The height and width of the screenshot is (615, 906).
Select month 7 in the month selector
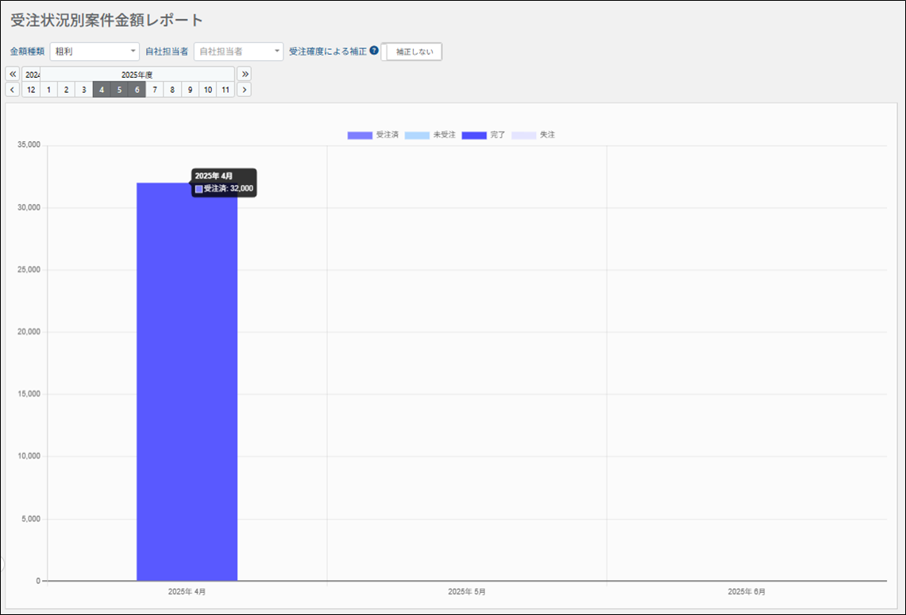[155, 90]
